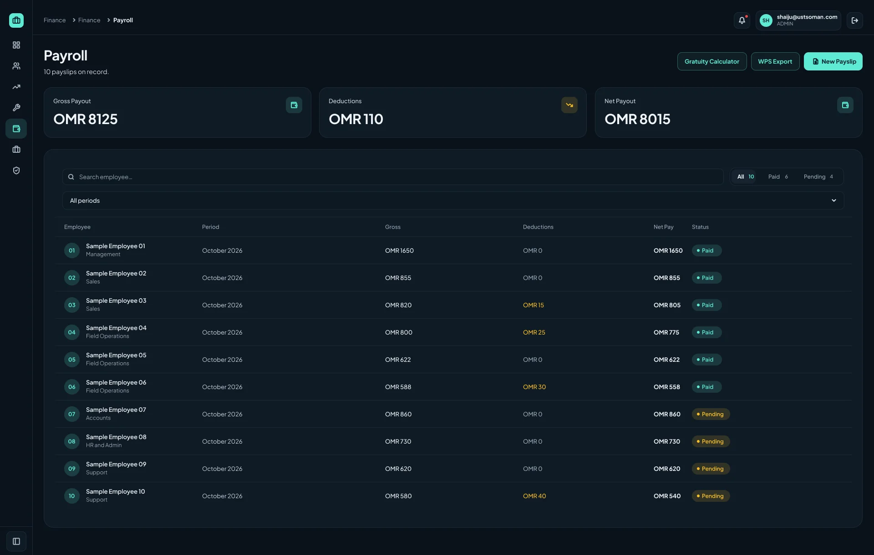Open the people icon in sidebar
The image size is (874, 555).
point(16,66)
